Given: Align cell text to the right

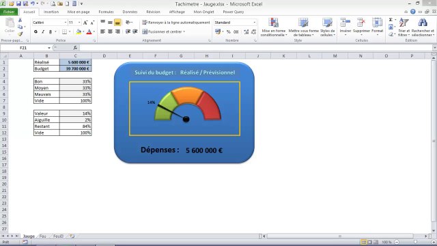Looking at the screenshot, I should click(117, 31).
